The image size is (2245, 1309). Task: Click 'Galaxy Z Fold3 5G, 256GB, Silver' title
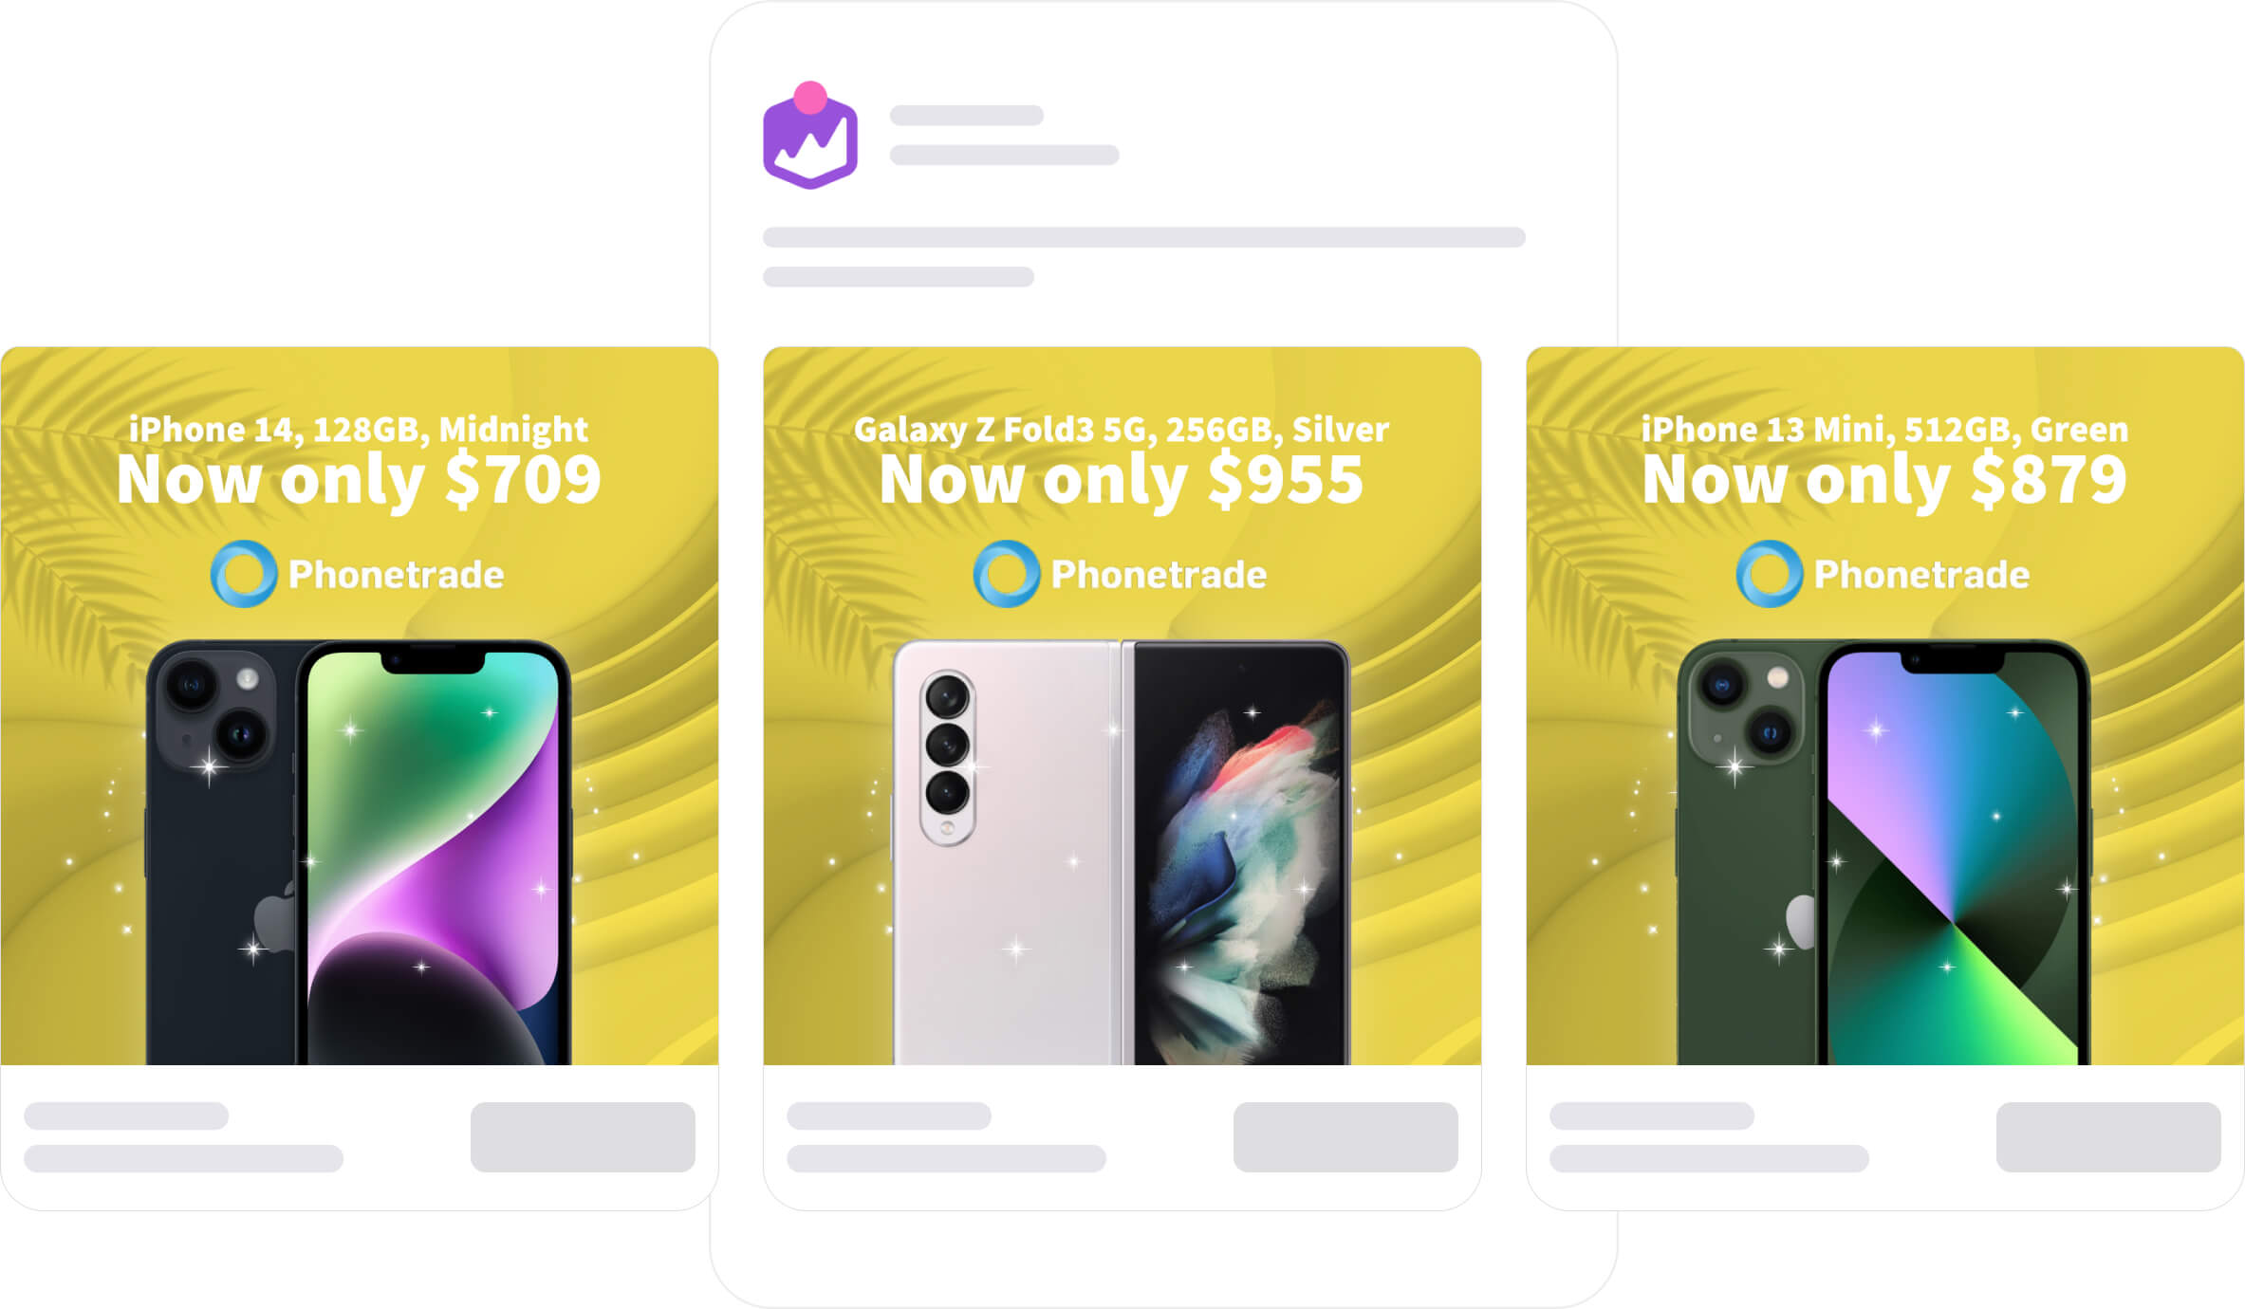1122,430
